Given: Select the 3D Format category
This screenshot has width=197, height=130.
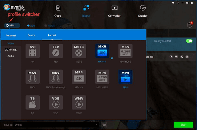Looking at the screenshot, I should [x=11, y=50].
